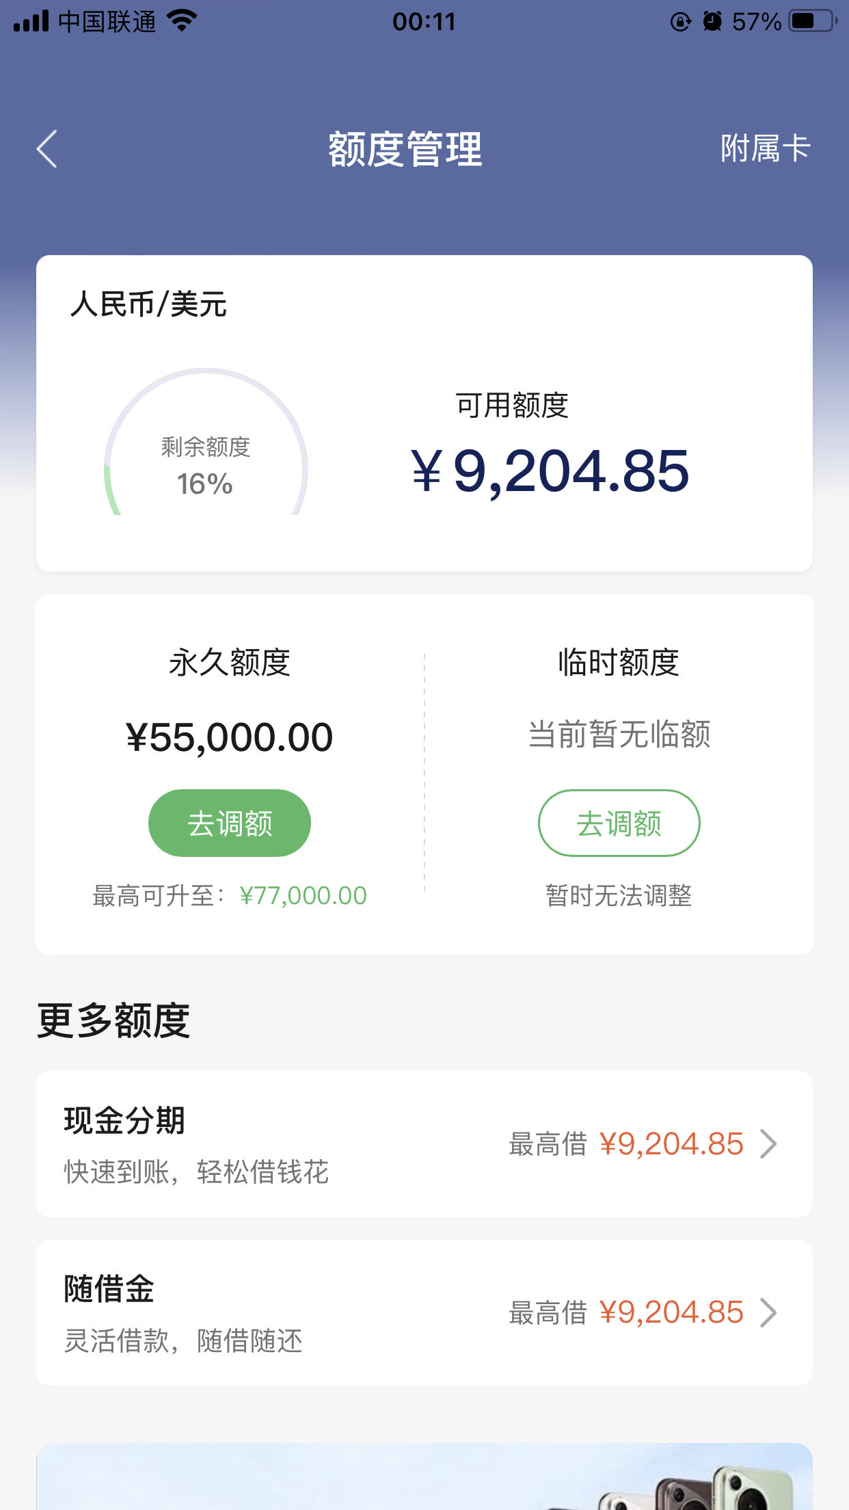
Task: Tap the rotation lock status icon
Action: (680, 22)
